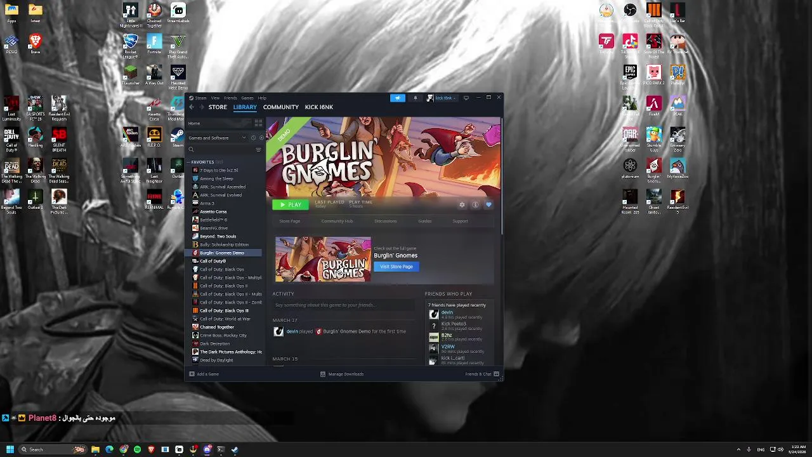Click Add a Game button
Image resolution: width=812 pixels, height=457 pixels.
(204, 374)
